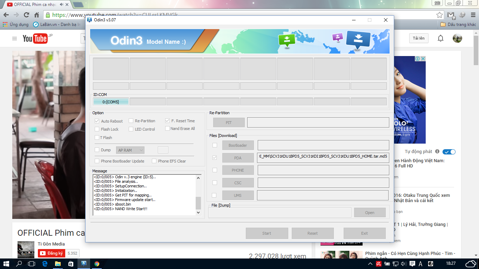Click the PDA file button
The width and height of the screenshot is (479, 269).
click(238, 158)
